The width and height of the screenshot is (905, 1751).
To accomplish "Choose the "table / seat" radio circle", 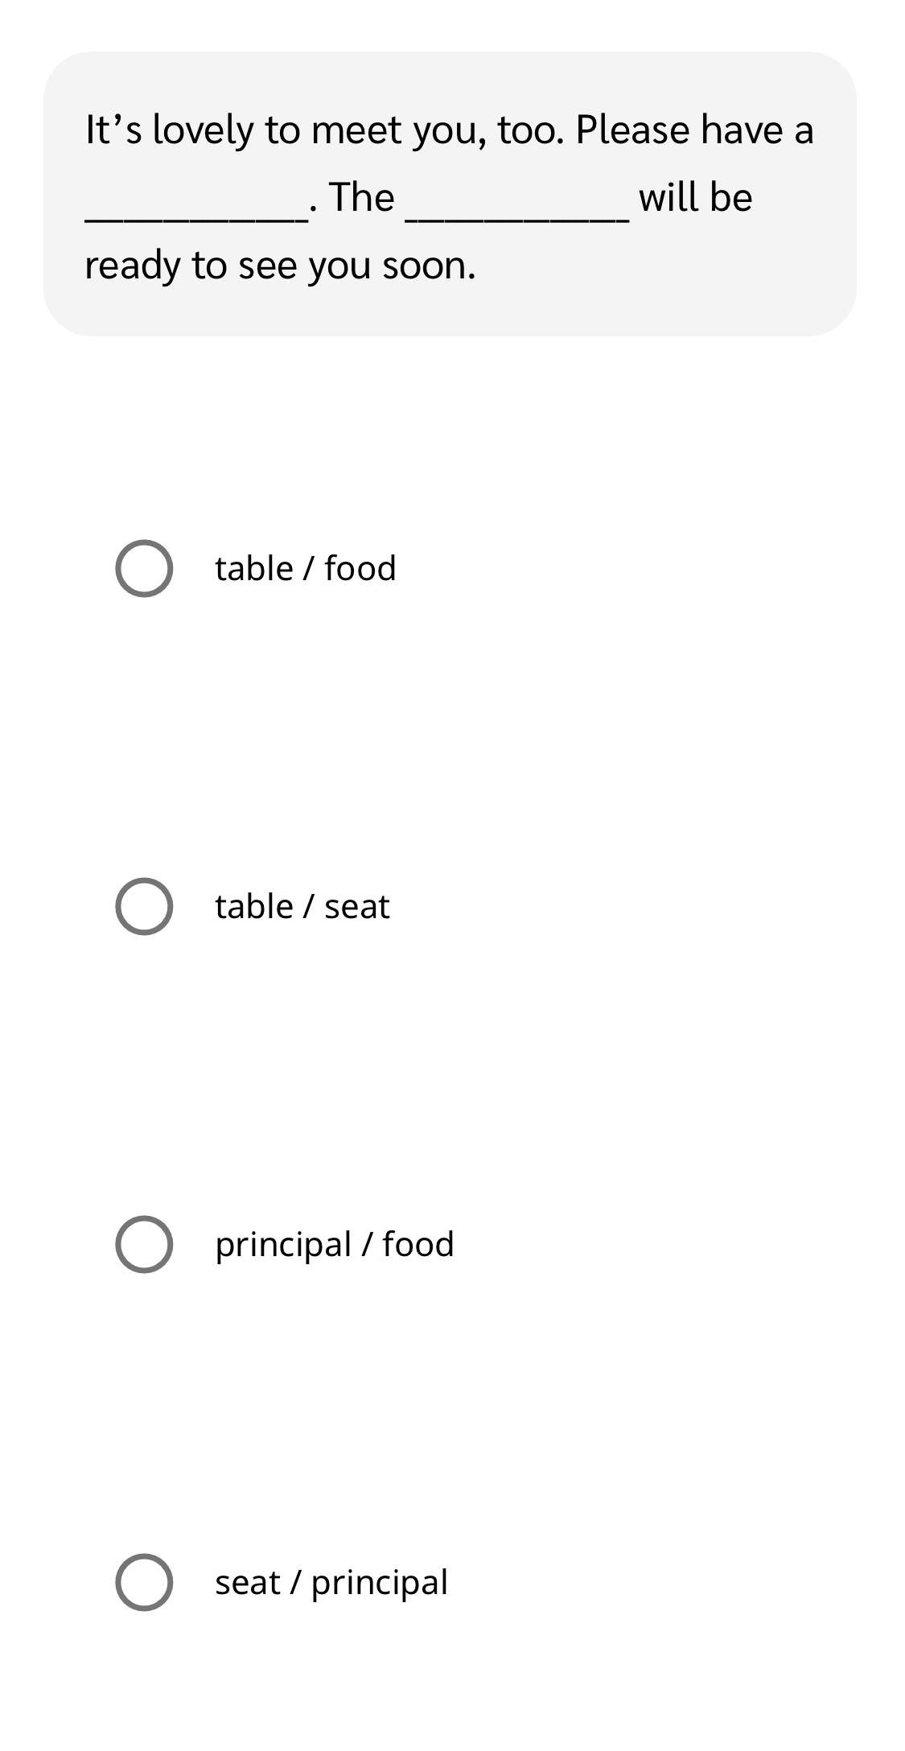I will pos(144,906).
